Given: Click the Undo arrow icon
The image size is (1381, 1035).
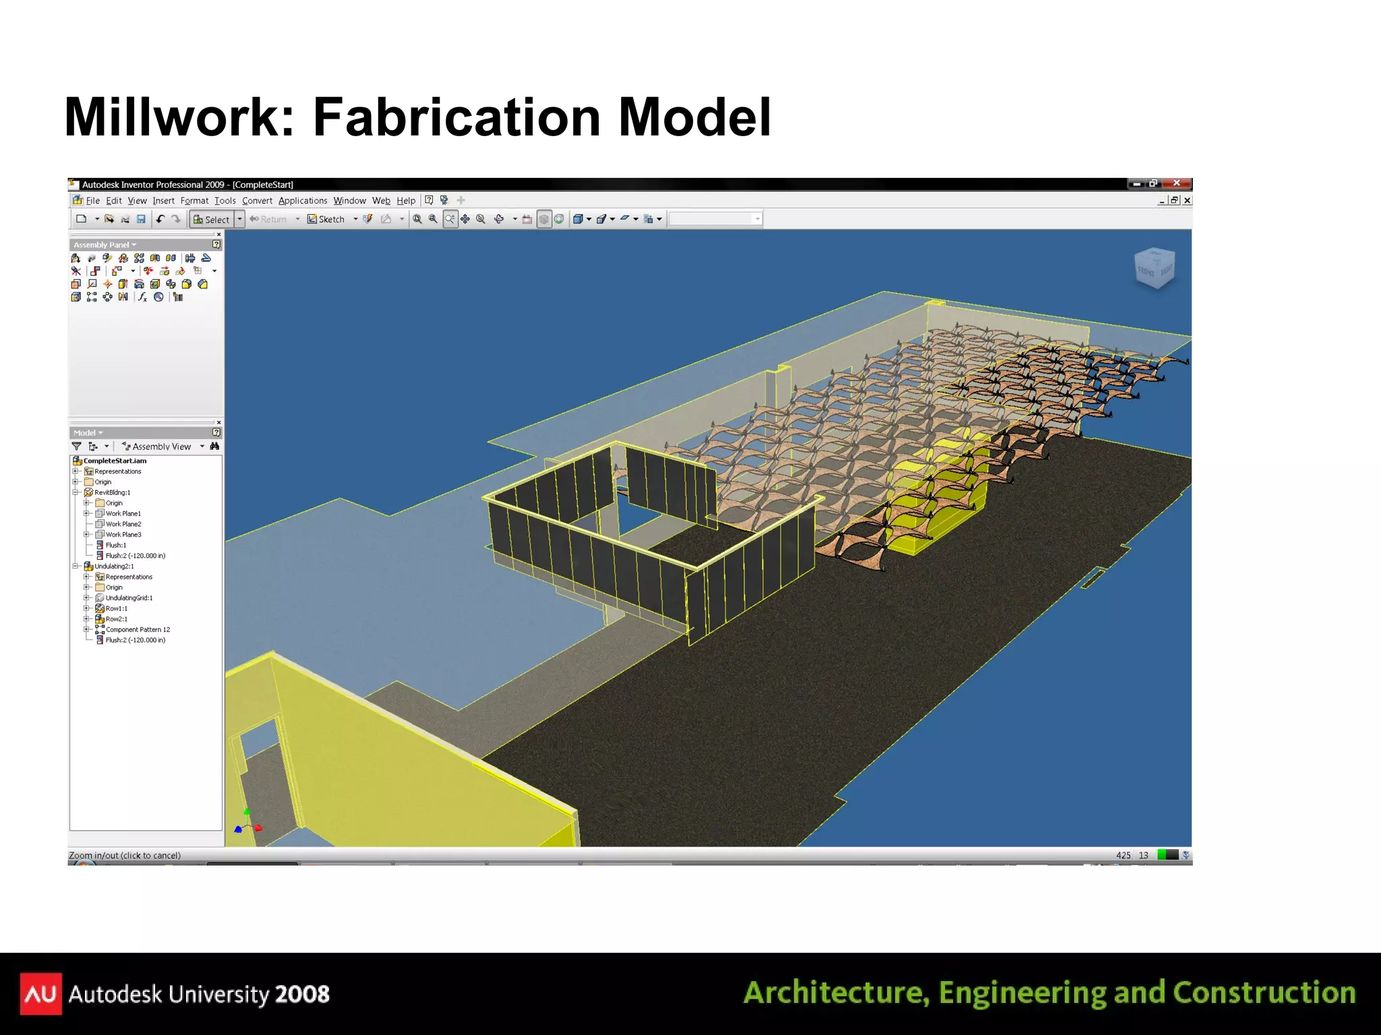Looking at the screenshot, I should click(160, 219).
